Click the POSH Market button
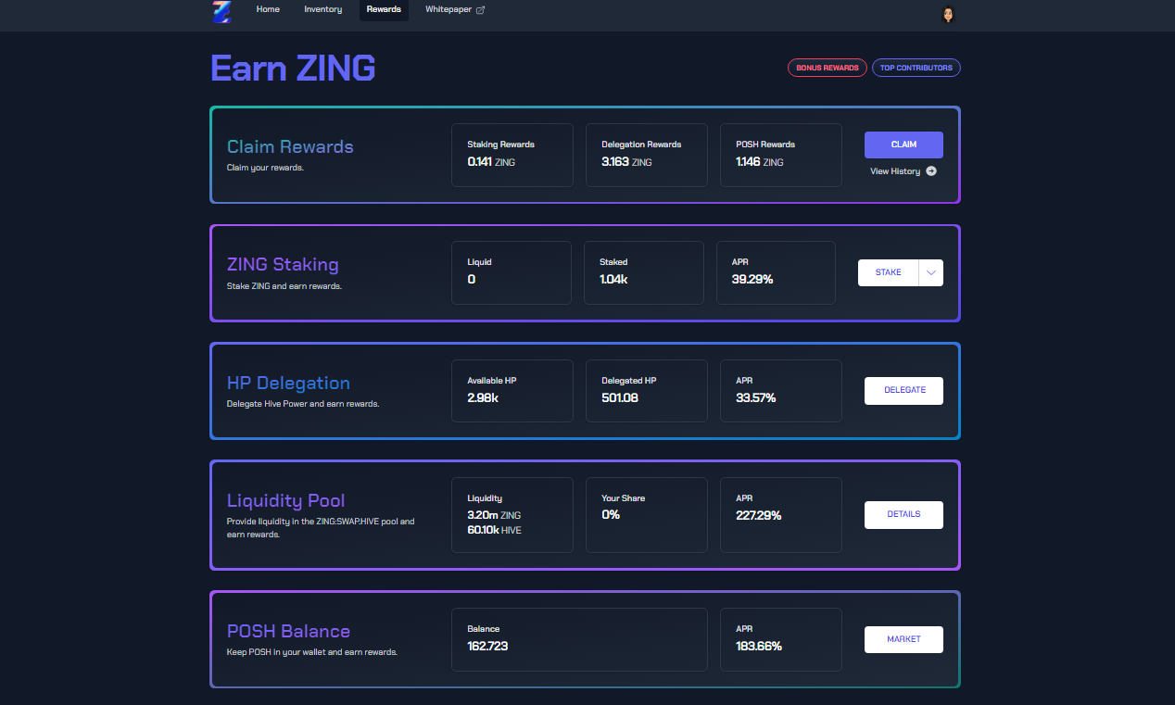The height and width of the screenshot is (705, 1175). [903, 639]
